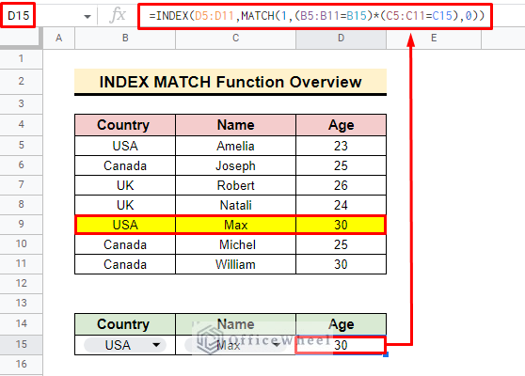Click Canada in Joseph's row
Image resolution: width=525 pixels, height=376 pixels.
[x=125, y=165]
